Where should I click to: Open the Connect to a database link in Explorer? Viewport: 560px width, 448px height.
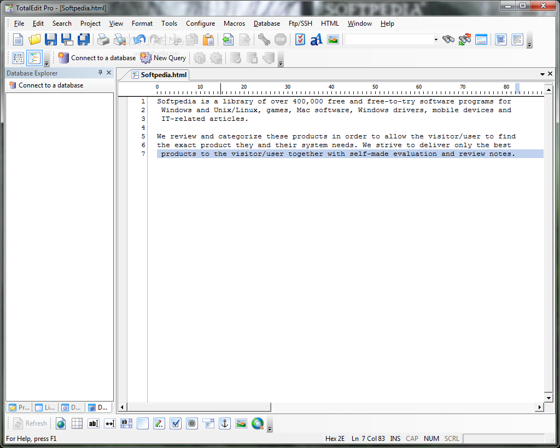pyautogui.click(x=46, y=85)
